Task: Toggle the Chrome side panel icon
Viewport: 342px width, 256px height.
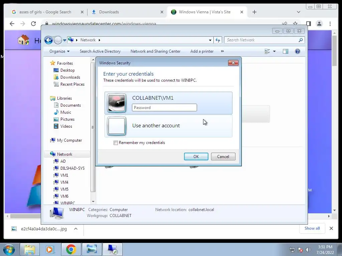Action: coord(308,24)
